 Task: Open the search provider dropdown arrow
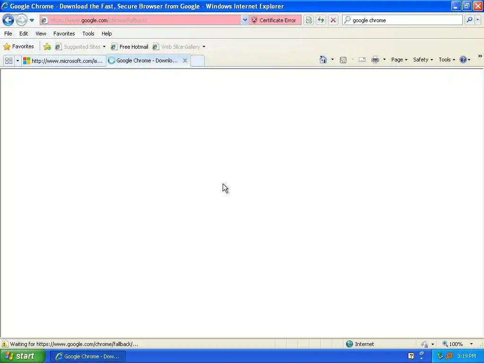477,20
